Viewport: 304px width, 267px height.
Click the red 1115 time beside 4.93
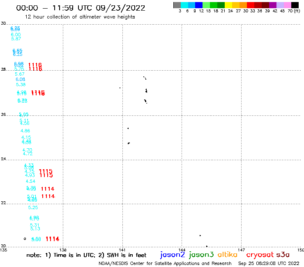pyautogui.click(x=46, y=175)
